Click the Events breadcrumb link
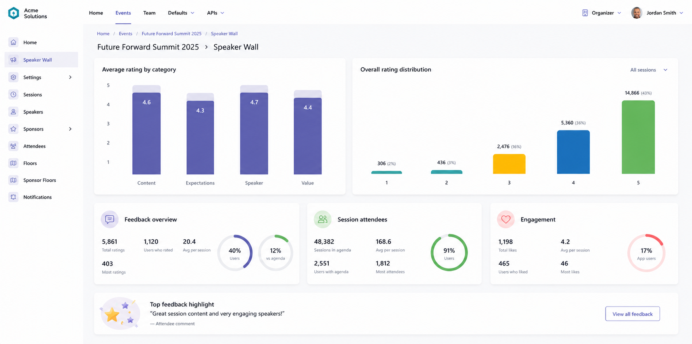 pyautogui.click(x=125, y=34)
